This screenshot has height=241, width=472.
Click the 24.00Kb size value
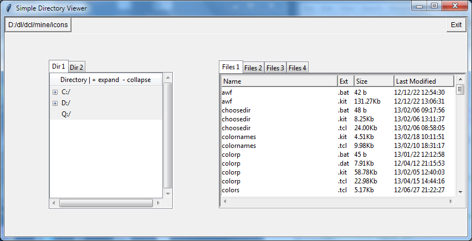click(366, 128)
